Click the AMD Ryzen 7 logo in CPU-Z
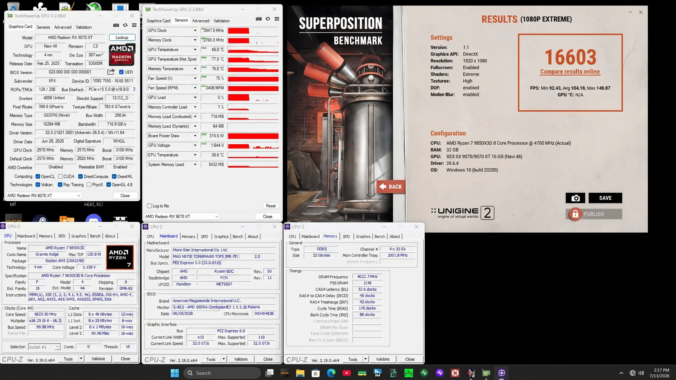The image size is (676, 380). pos(120,257)
